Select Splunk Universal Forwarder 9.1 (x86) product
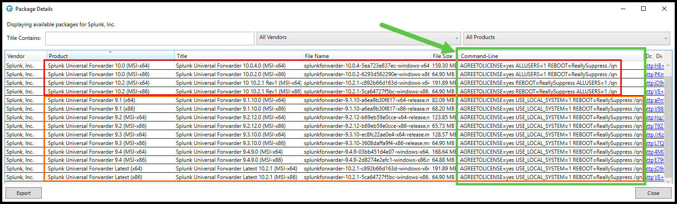This screenshot has width=677, height=204. tap(91, 109)
